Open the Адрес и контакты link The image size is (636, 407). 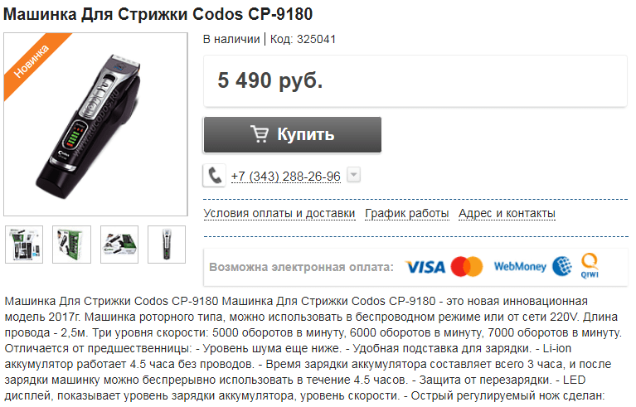pos(507,213)
